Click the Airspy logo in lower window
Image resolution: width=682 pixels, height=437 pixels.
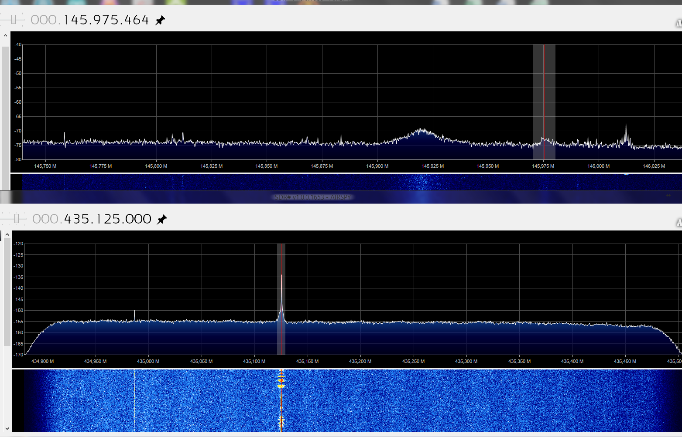679,223
